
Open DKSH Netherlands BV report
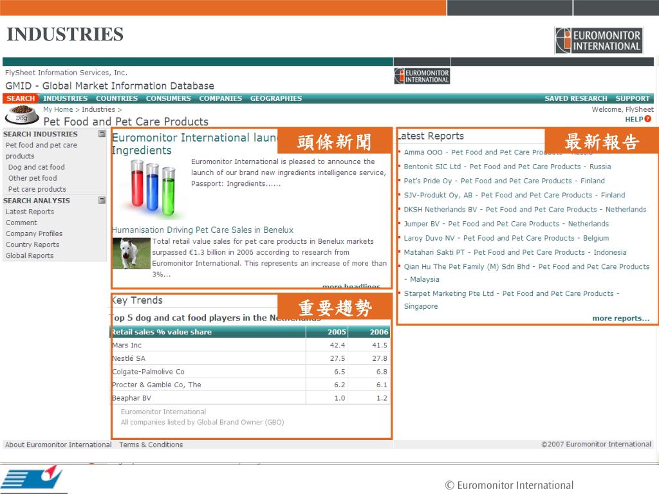point(525,209)
